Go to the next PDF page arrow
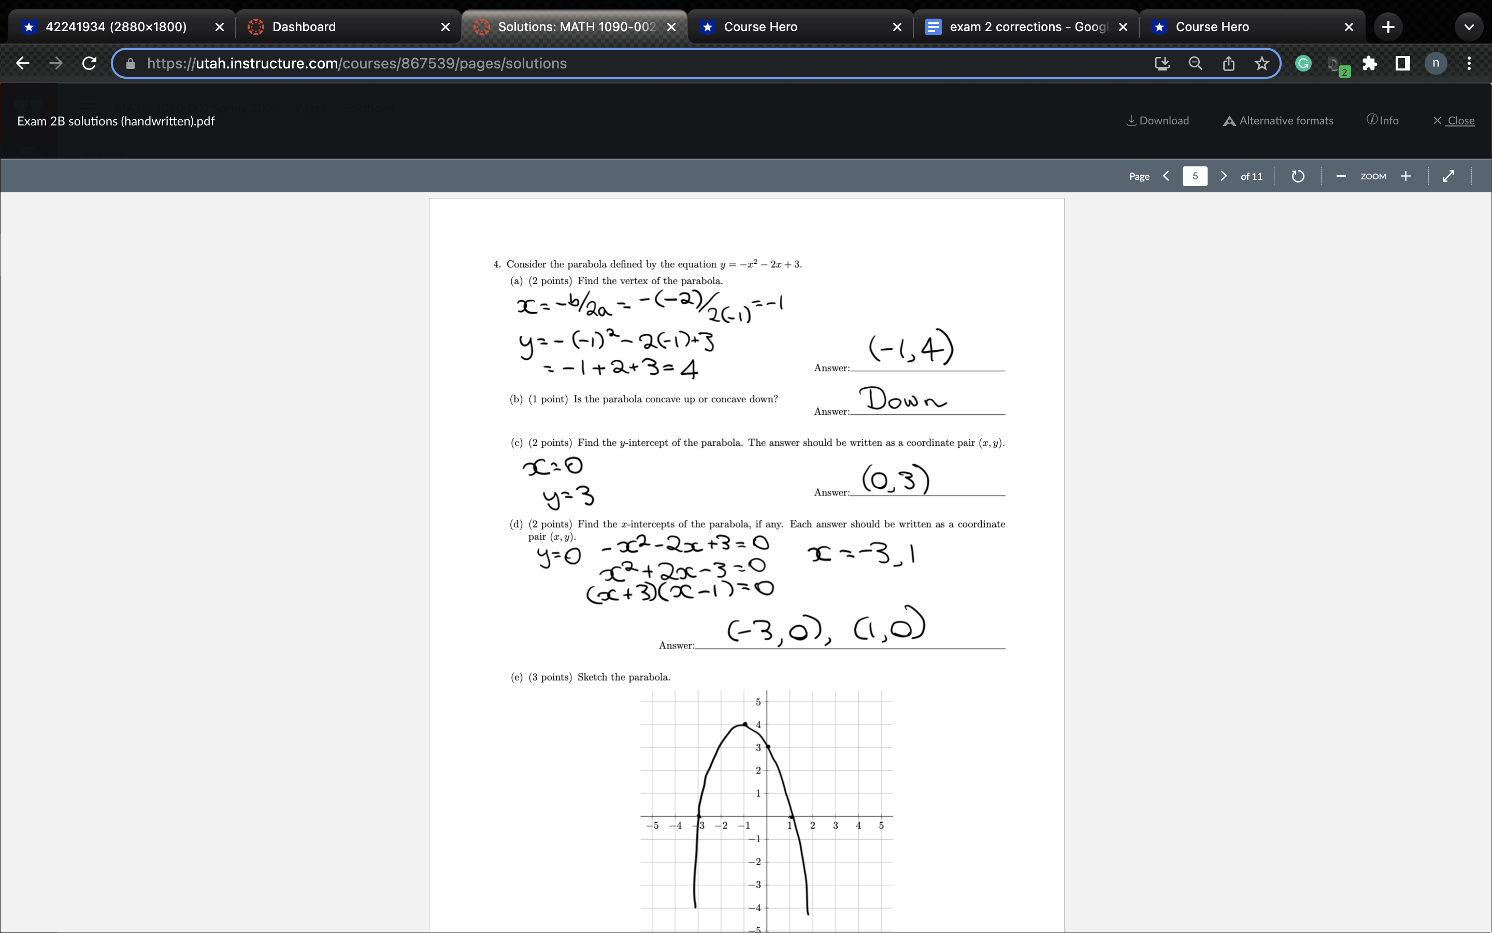Screen dimensions: 1492x933 [x=1224, y=176]
